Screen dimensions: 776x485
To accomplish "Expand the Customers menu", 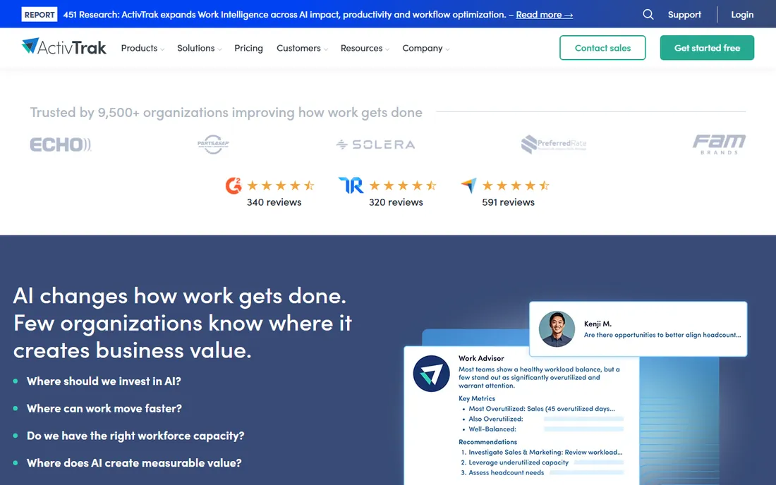I will pyautogui.click(x=302, y=48).
